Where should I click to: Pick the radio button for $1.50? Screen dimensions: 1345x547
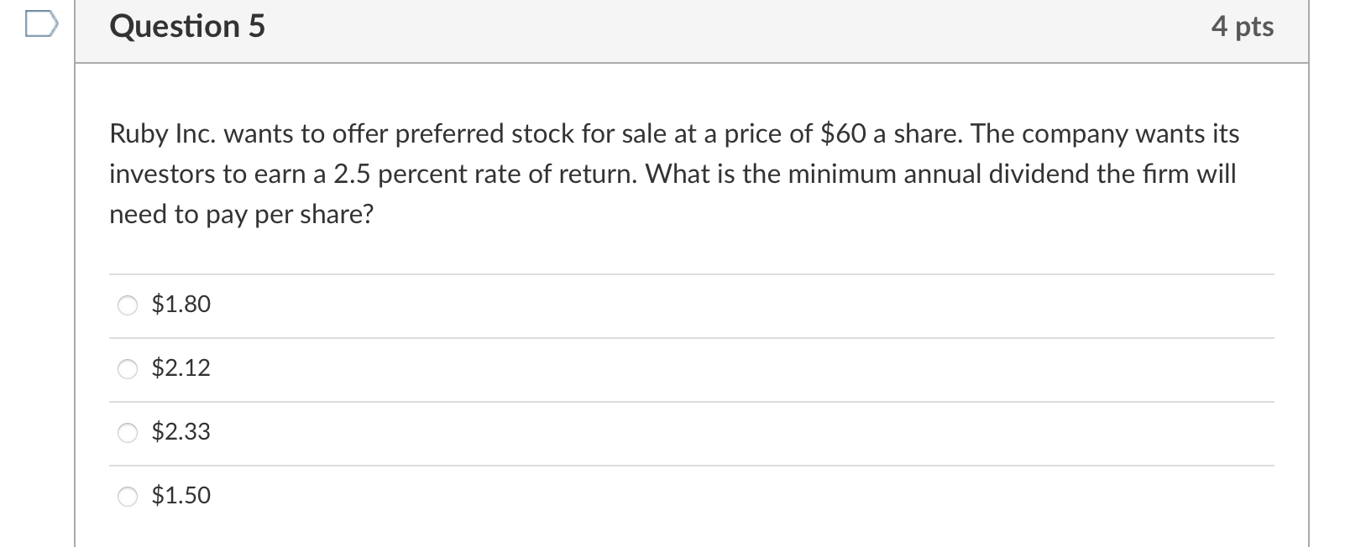point(128,497)
